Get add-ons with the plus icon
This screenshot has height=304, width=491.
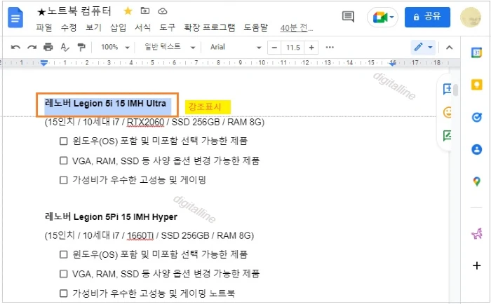[476, 265]
